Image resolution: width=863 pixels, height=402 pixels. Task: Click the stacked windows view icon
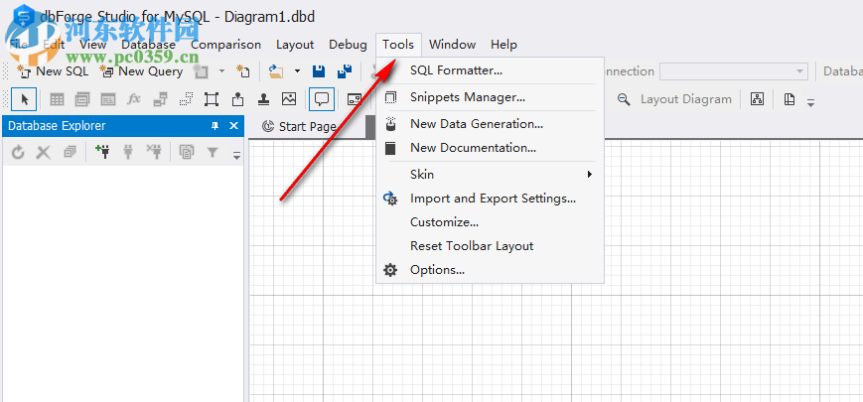(82, 99)
